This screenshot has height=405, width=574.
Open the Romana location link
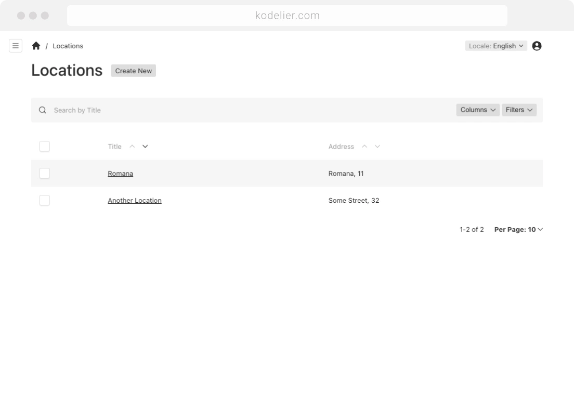(x=120, y=174)
